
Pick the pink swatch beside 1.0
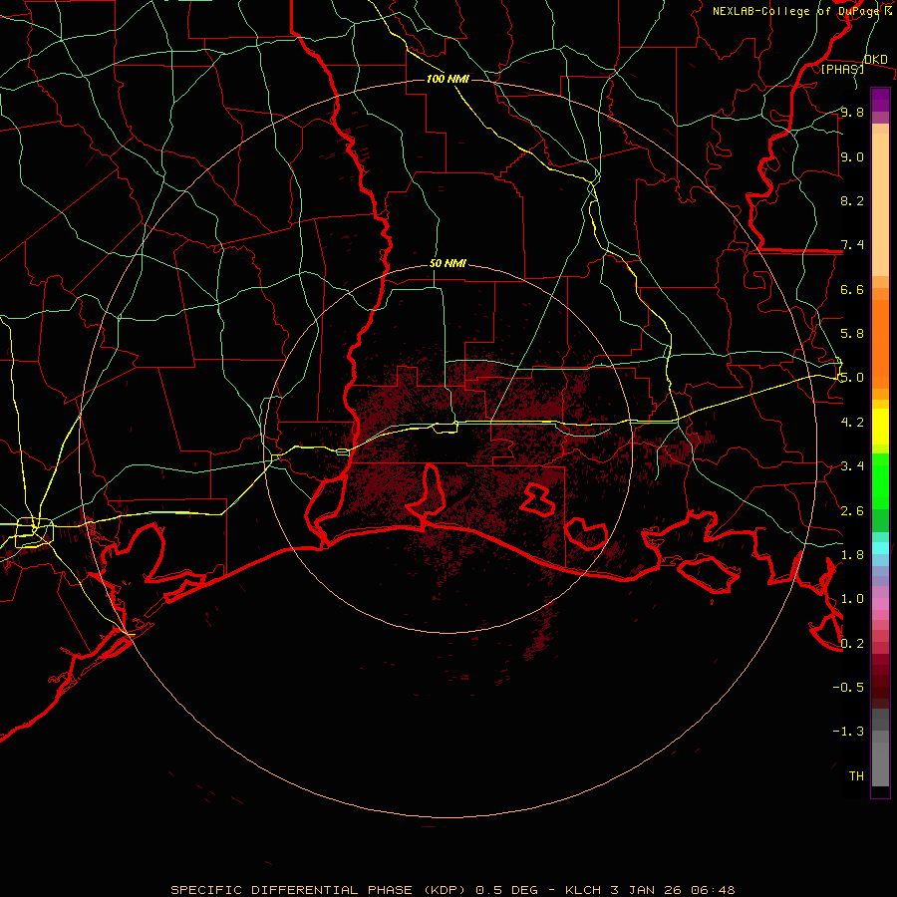880,604
